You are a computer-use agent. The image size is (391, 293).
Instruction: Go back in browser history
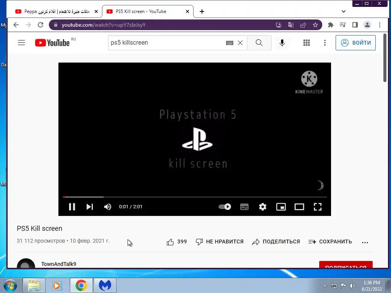tap(16, 25)
